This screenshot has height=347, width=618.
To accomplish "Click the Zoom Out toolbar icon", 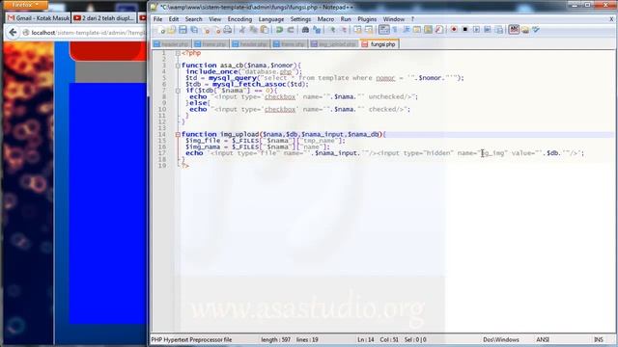I will 344,30.
